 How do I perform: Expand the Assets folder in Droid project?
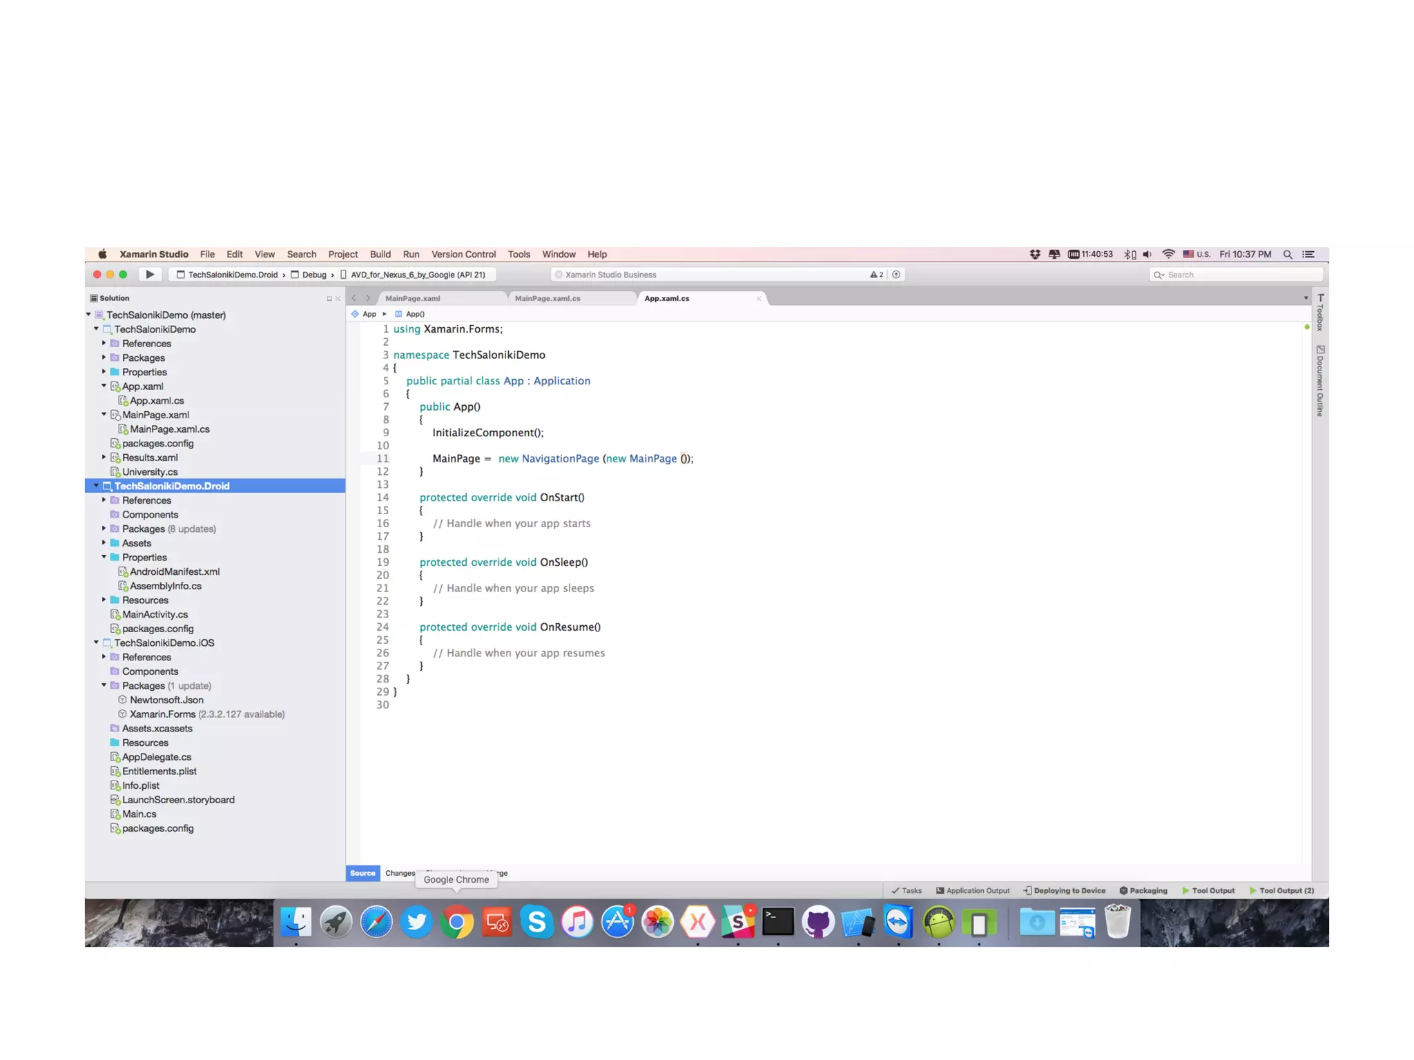(x=104, y=543)
